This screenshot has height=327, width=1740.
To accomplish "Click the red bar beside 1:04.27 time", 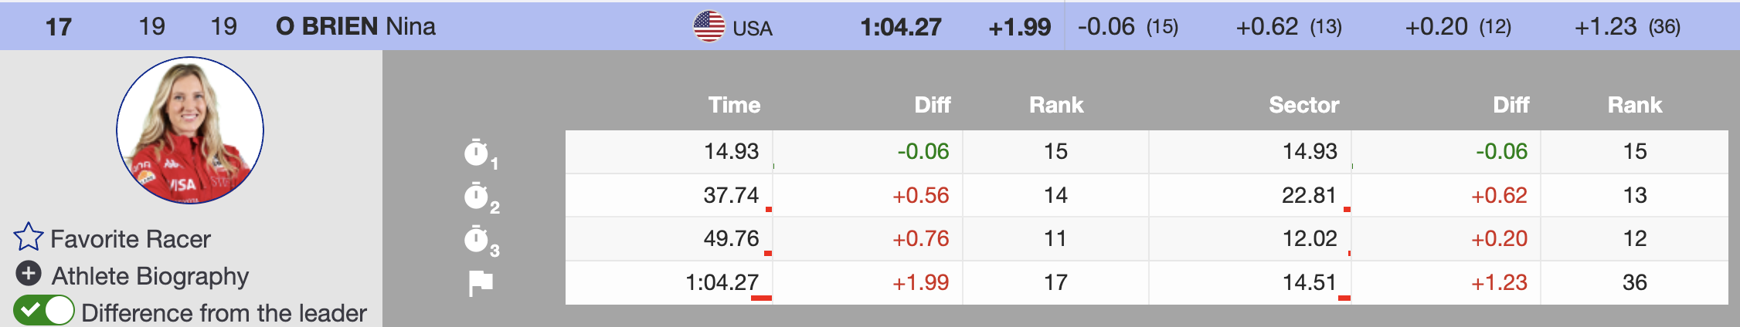I will [761, 298].
